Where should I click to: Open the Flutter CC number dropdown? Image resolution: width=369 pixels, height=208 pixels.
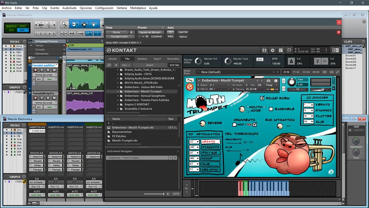(x=308, y=116)
